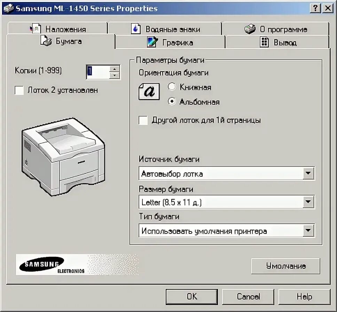Click the Копии number input field
Image resolution: width=337 pixels, height=312 pixels.
click(98, 72)
